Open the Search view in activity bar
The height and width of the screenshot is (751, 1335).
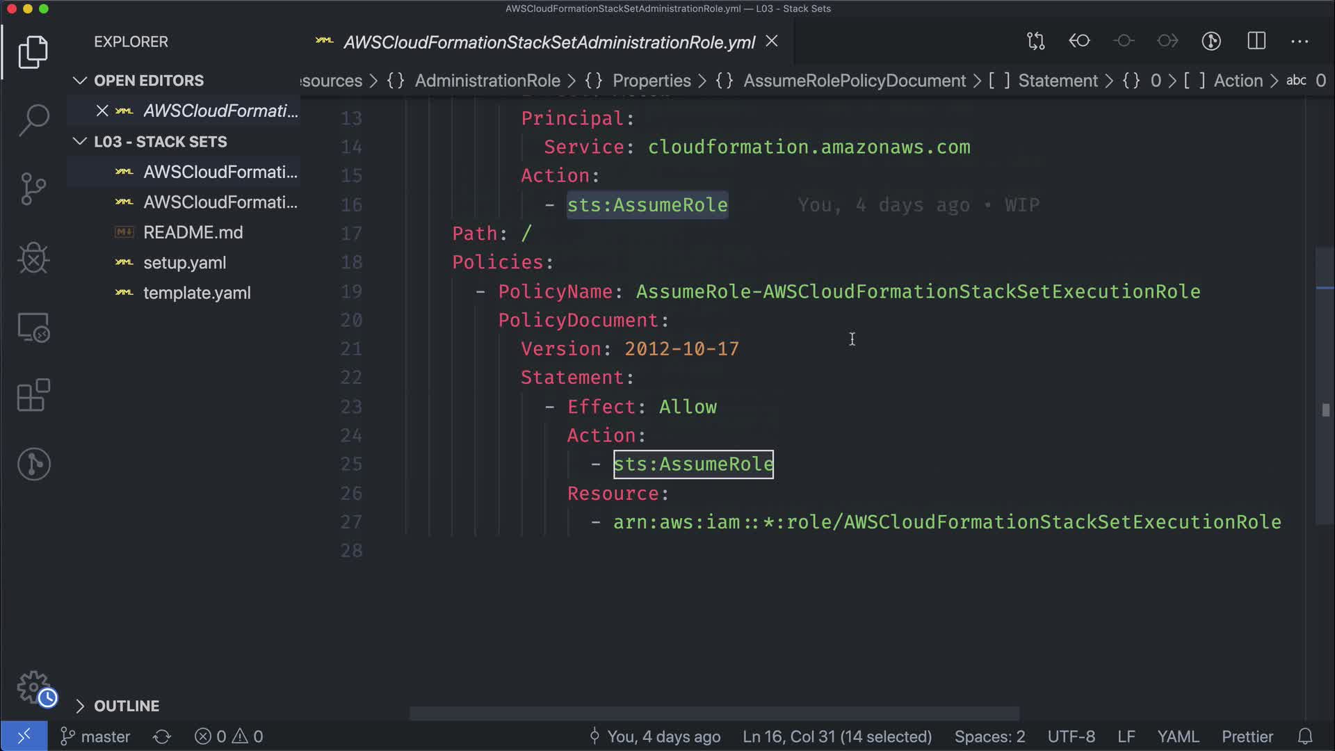[33, 120]
